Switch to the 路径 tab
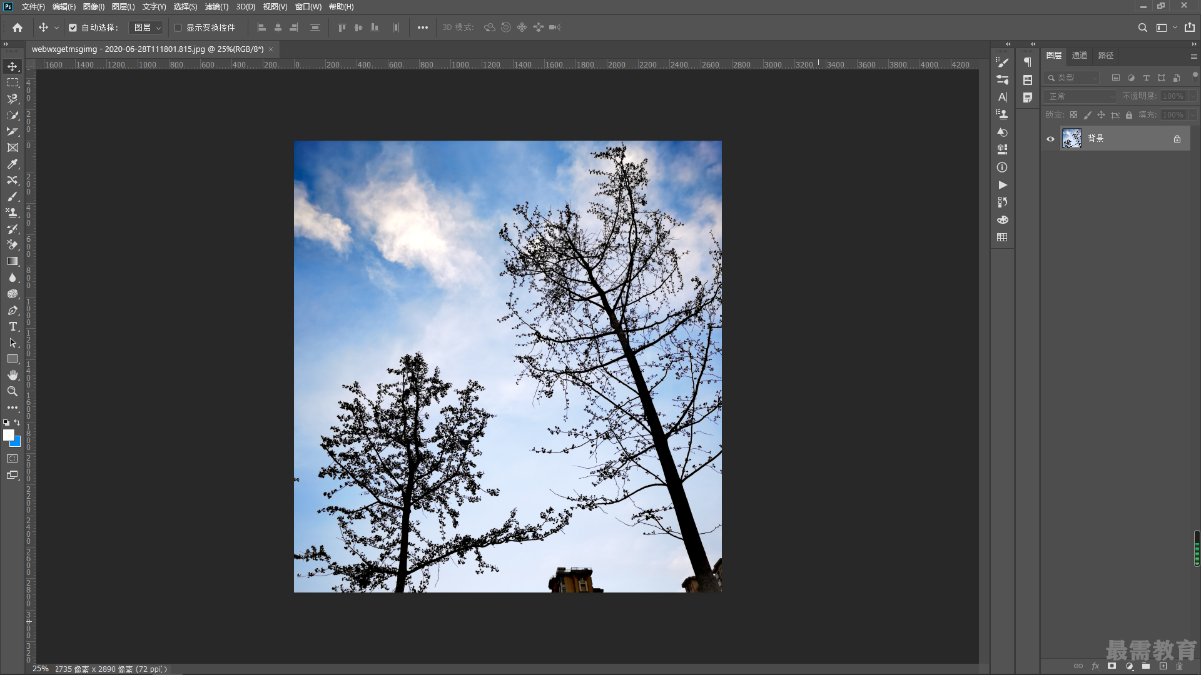The height and width of the screenshot is (675, 1201). tap(1106, 56)
